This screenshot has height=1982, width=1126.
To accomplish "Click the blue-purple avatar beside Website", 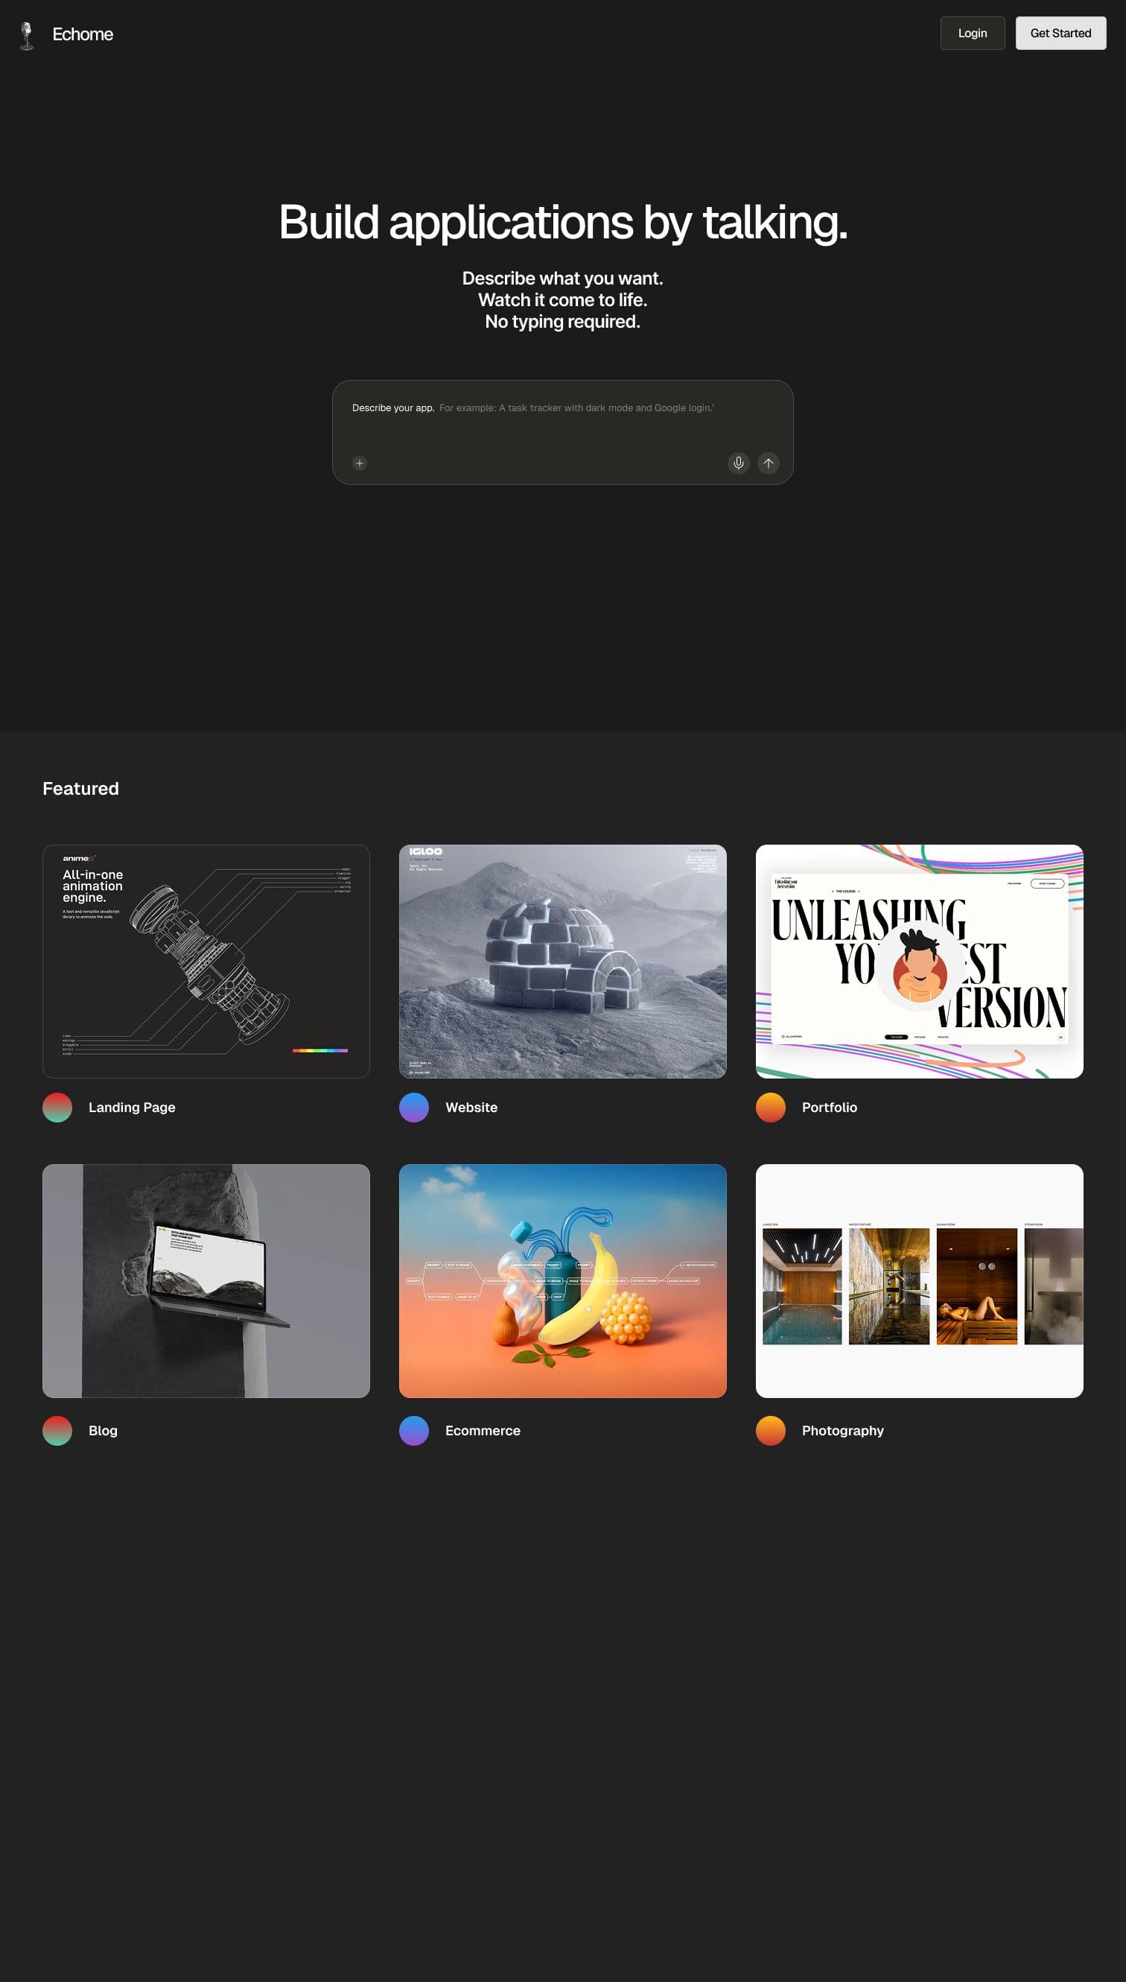I will click(x=414, y=1108).
